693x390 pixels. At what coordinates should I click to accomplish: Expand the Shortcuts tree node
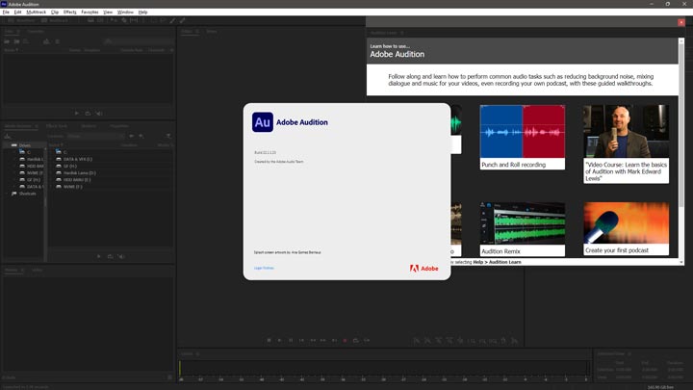point(7,194)
